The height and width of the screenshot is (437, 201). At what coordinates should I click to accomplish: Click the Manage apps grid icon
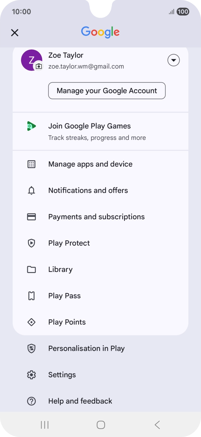click(31, 164)
